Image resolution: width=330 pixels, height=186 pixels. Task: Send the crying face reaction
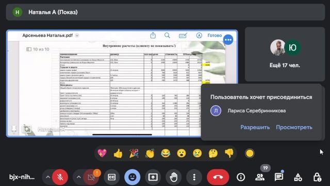coord(197,153)
